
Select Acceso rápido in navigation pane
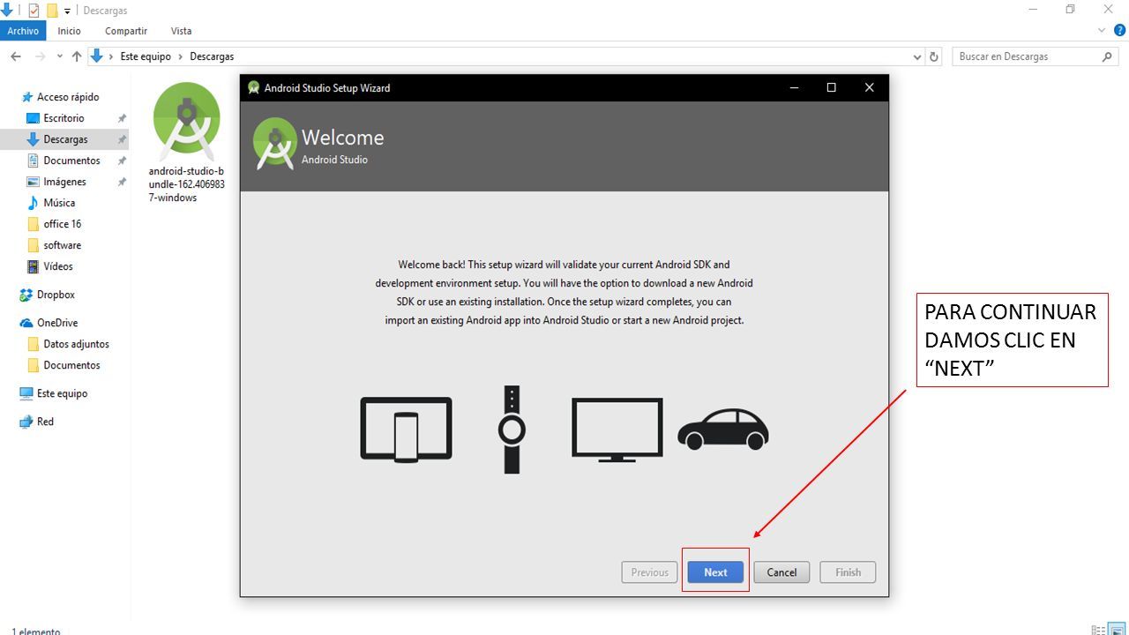pyautogui.click(x=68, y=97)
